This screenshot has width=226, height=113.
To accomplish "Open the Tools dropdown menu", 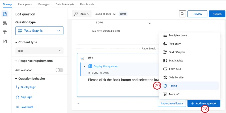I will (82, 14).
